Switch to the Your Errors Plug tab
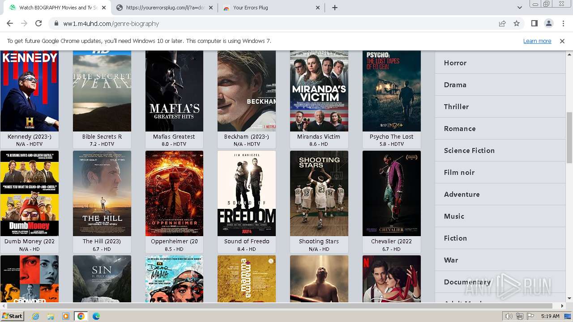The width and height of the screenshot is (573, 322). click(272, 8)
